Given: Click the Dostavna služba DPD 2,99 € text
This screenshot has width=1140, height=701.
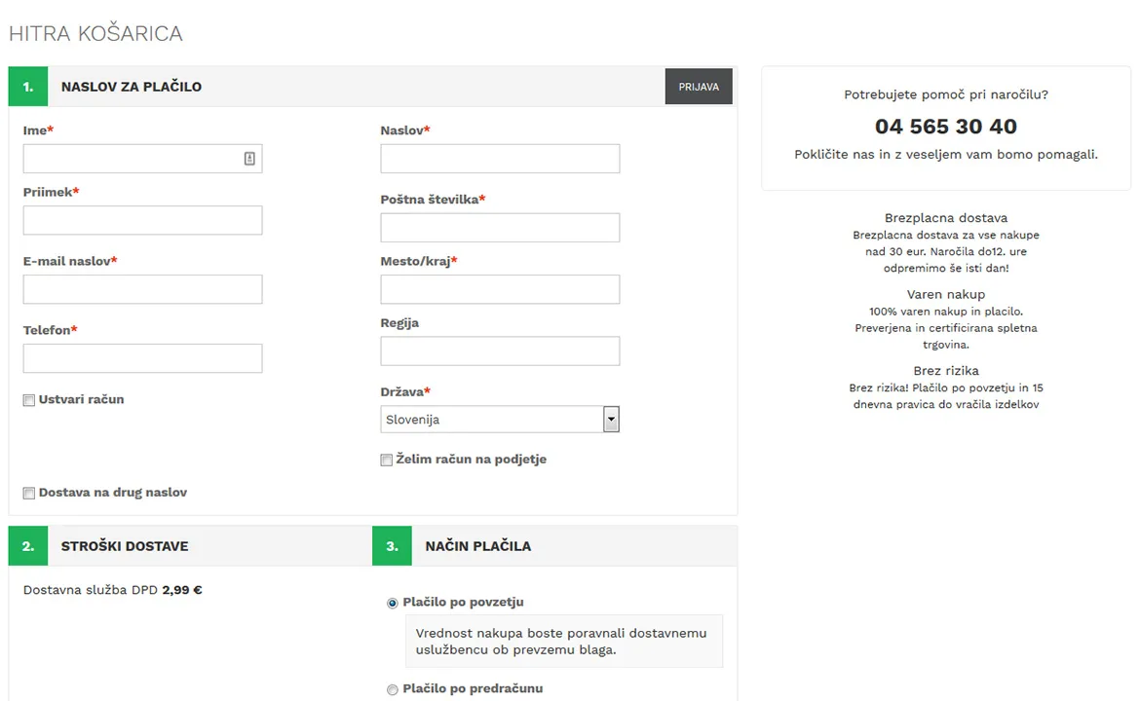Looking at the screenshot, I should pyautogui.click(x=113, y=590).
